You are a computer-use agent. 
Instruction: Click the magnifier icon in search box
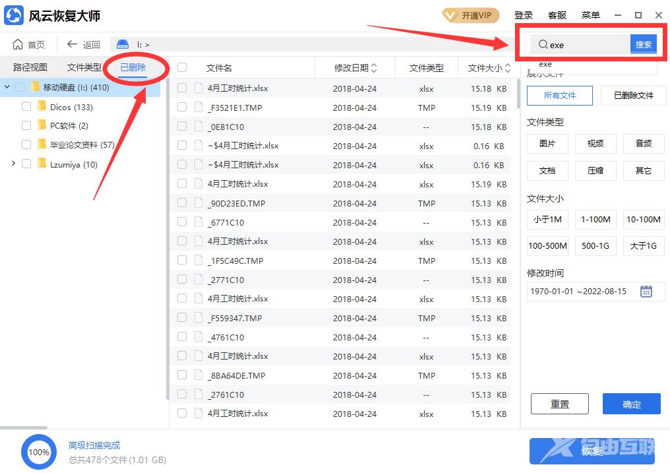tap(543, 45)
